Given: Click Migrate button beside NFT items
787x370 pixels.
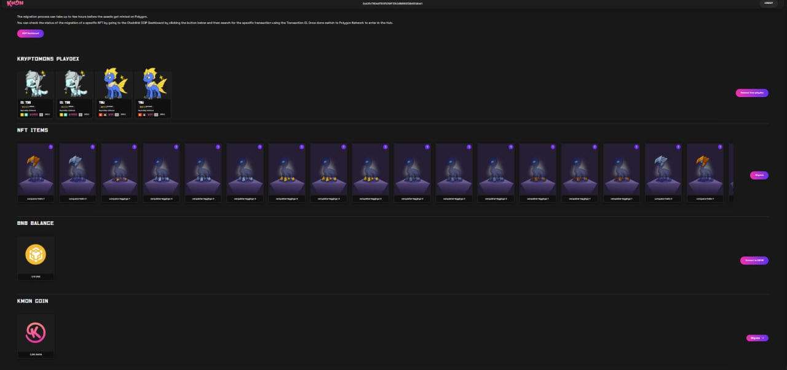Looking at the screenshot, I should pos(759,175).
